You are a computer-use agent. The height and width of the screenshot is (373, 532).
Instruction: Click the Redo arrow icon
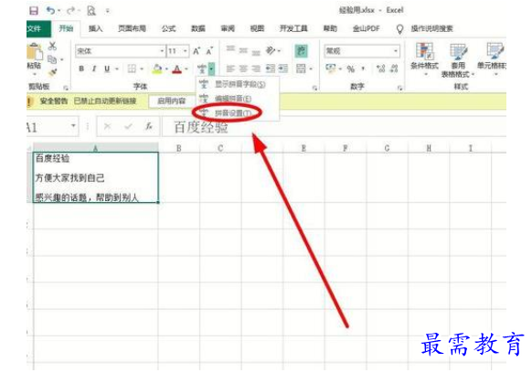click(70, 11)
